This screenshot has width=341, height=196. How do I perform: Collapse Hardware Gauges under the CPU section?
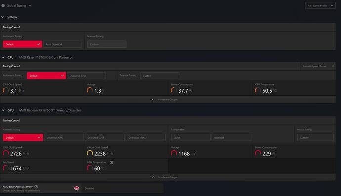coord(168,100)
